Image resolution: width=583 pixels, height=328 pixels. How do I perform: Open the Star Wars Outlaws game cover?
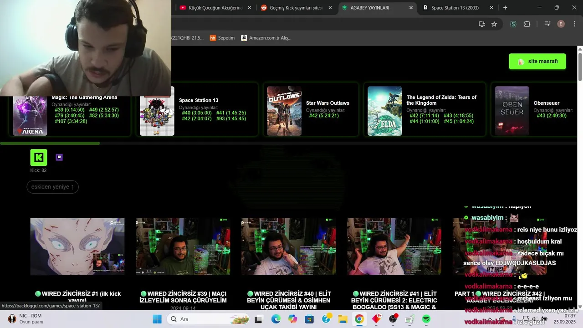click(284, 111)
